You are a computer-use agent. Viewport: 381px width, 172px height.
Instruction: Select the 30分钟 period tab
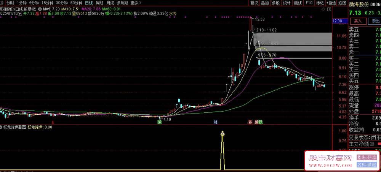pyautogui.click(x=62, y=3)
